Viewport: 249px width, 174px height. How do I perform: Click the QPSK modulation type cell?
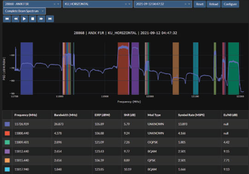point(152,160)
